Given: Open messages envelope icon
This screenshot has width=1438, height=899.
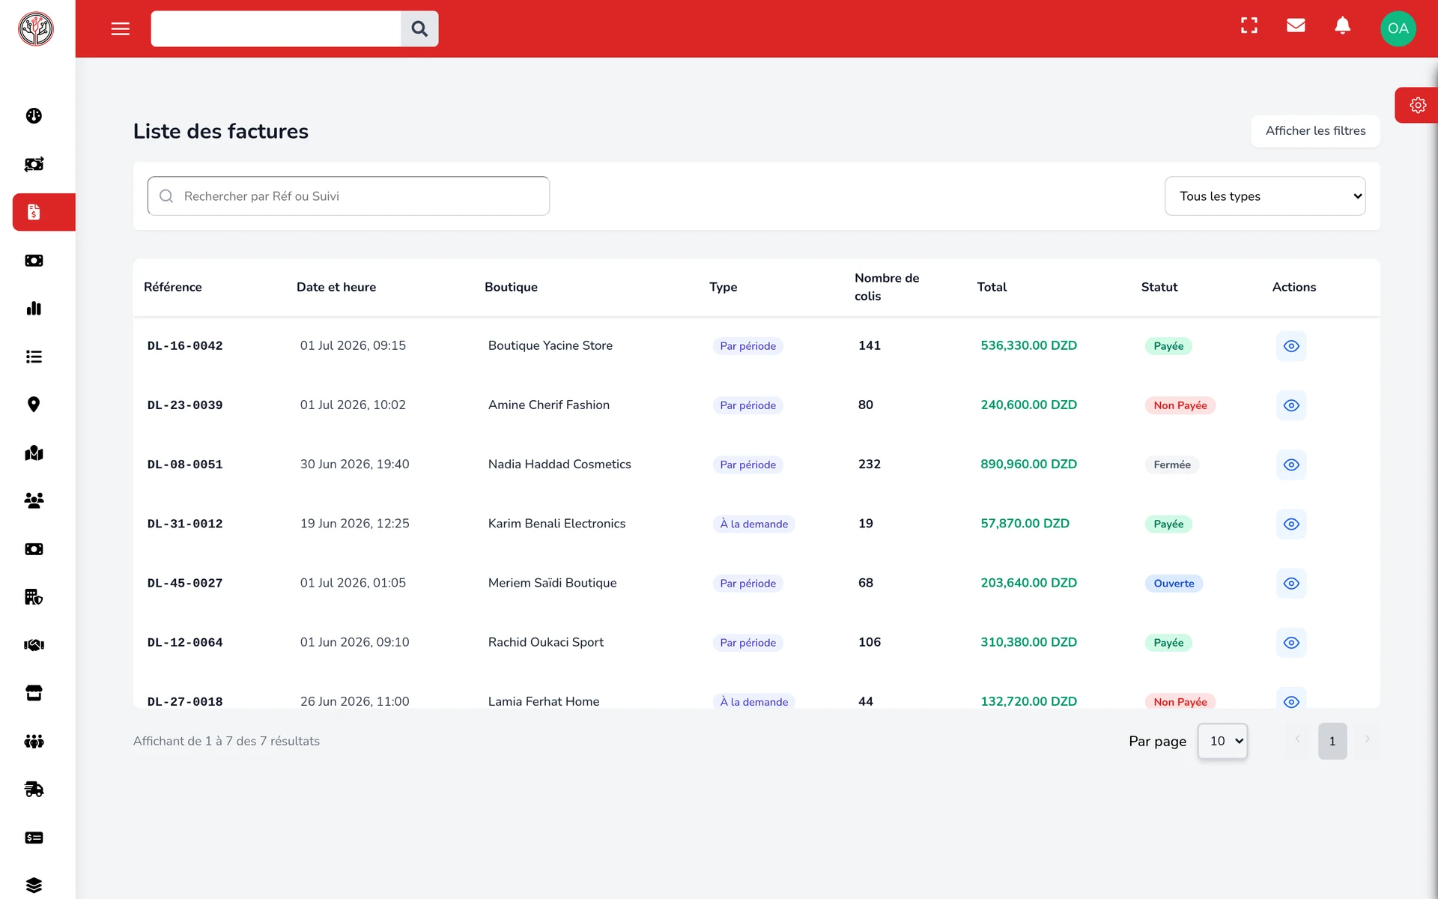Looking at the screenshot, I should click(1296, 25).
